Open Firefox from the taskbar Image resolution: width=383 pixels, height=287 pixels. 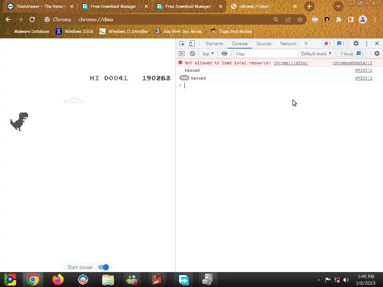[58, 280]
